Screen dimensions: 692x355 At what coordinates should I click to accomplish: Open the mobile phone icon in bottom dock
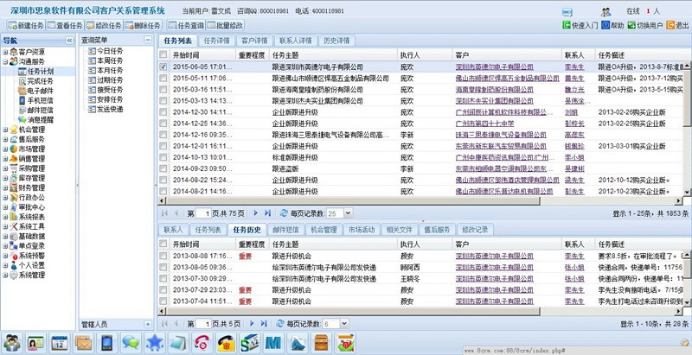pos(106,343)
